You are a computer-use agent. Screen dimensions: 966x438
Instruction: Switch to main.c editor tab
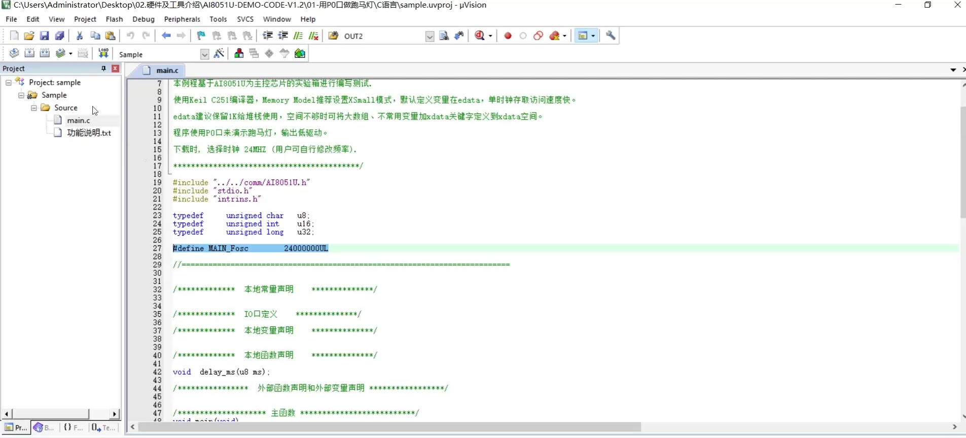coord(162,70)
